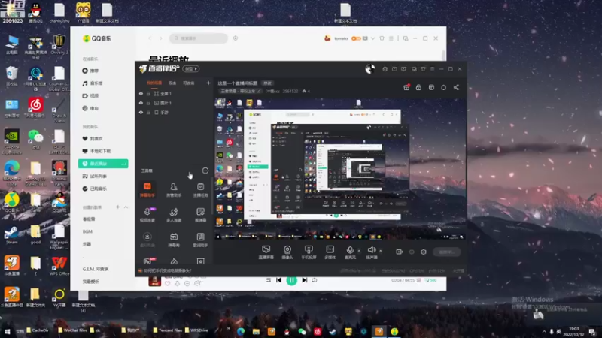Toggle visibility of the 手游 source
The height and width of the screenshot is (338, 602).
click(x=141, y=113)
